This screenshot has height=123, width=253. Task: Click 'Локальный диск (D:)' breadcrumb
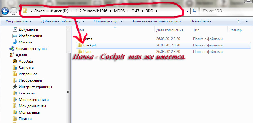tap(51, 11)
